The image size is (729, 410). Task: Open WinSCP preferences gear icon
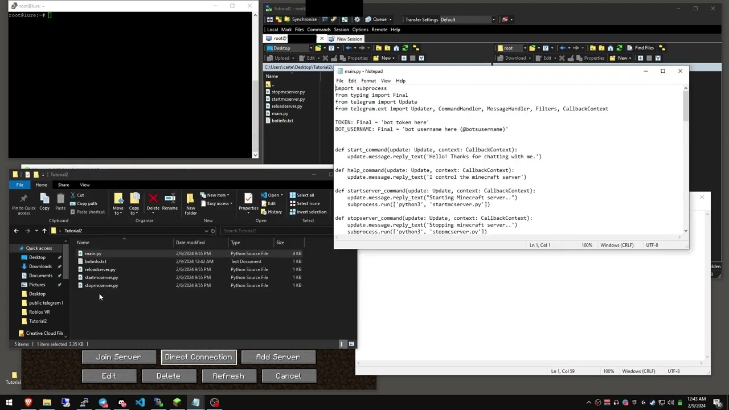coord(357,19)
